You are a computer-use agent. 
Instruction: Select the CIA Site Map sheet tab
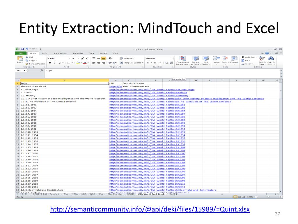pos(115,194)
